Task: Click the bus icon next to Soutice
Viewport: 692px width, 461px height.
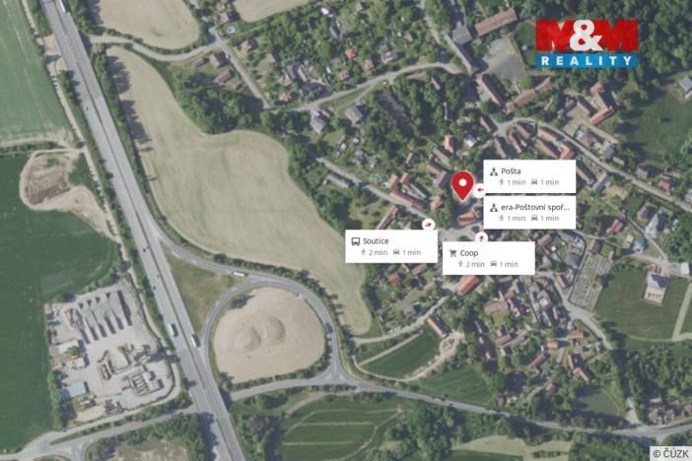Action: coord(355,241)
